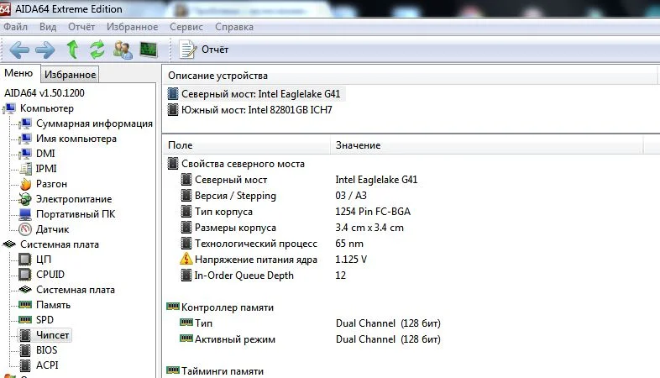Screen dimensions: 660x378
Task: Open the Отчёт menu in menu bar
Action: [81, 27]
